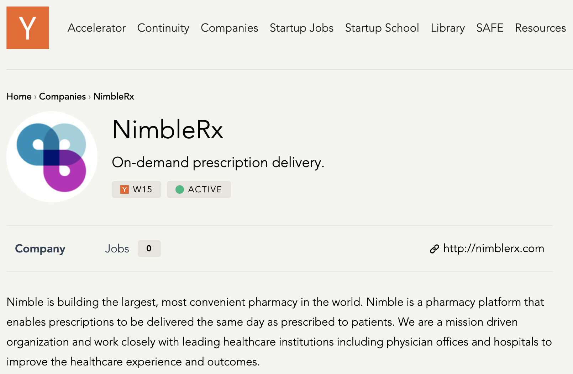The width and height of the screenshot is (573, 374).
Task: Open Resources in the navigation bar
Action: click(x=540, y=28)
